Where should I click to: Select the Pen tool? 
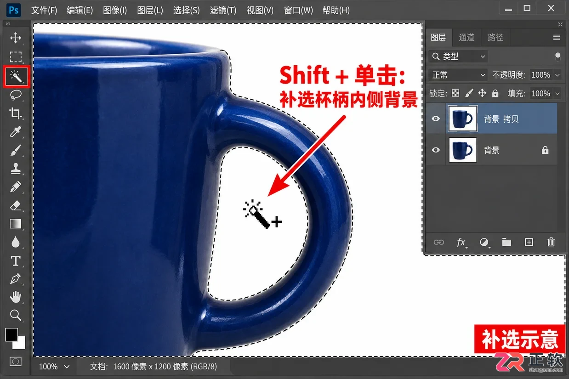coord(16,279)
